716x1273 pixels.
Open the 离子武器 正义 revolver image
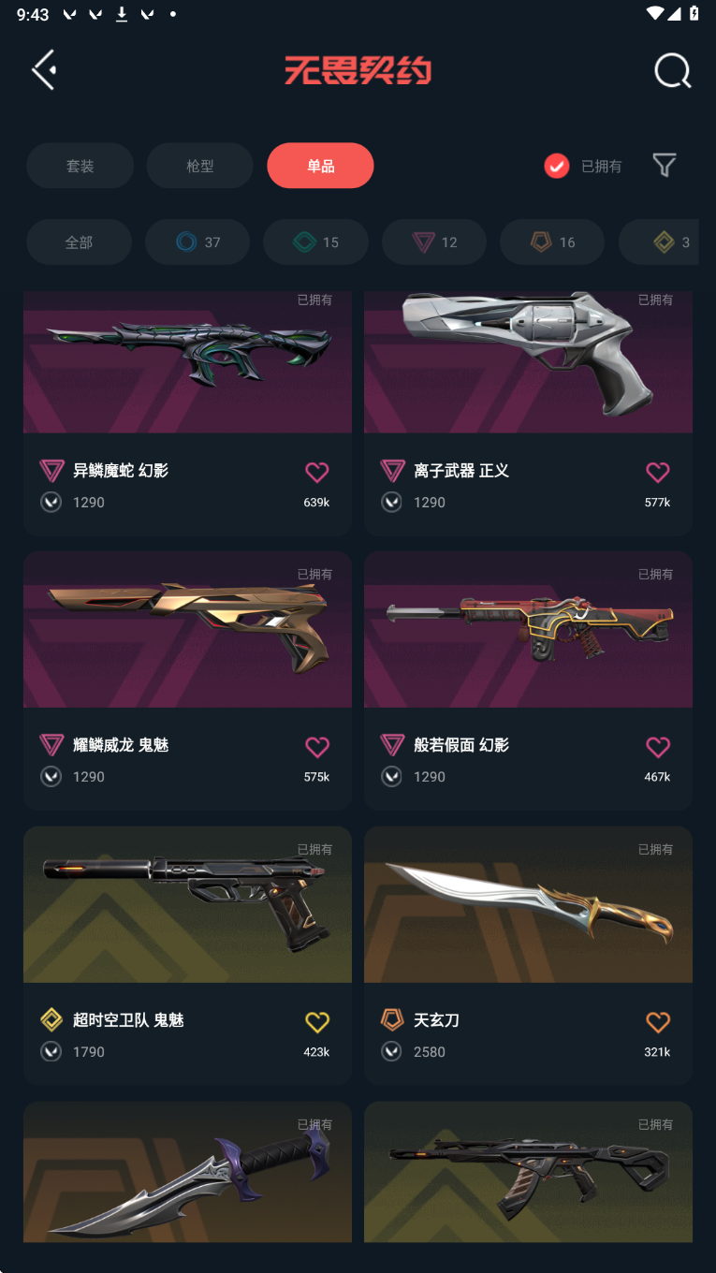tap(528, 362)
